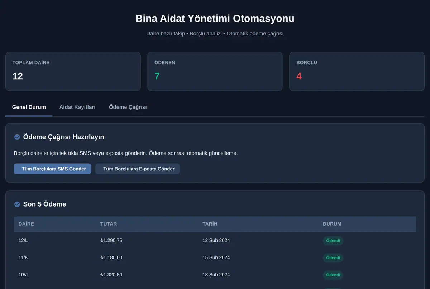The width and height of the screenshot is (430, 289).
Task: Select the 10/J apartment cell
Action: 23,275
